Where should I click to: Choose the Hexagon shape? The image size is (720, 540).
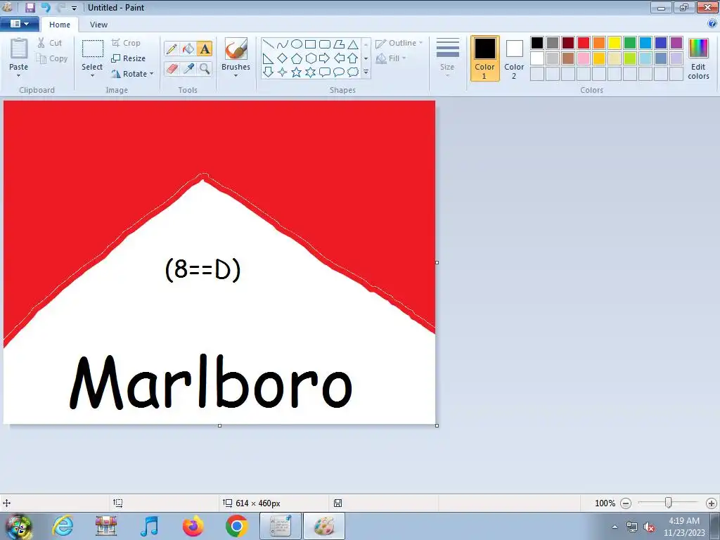point(310,58)
